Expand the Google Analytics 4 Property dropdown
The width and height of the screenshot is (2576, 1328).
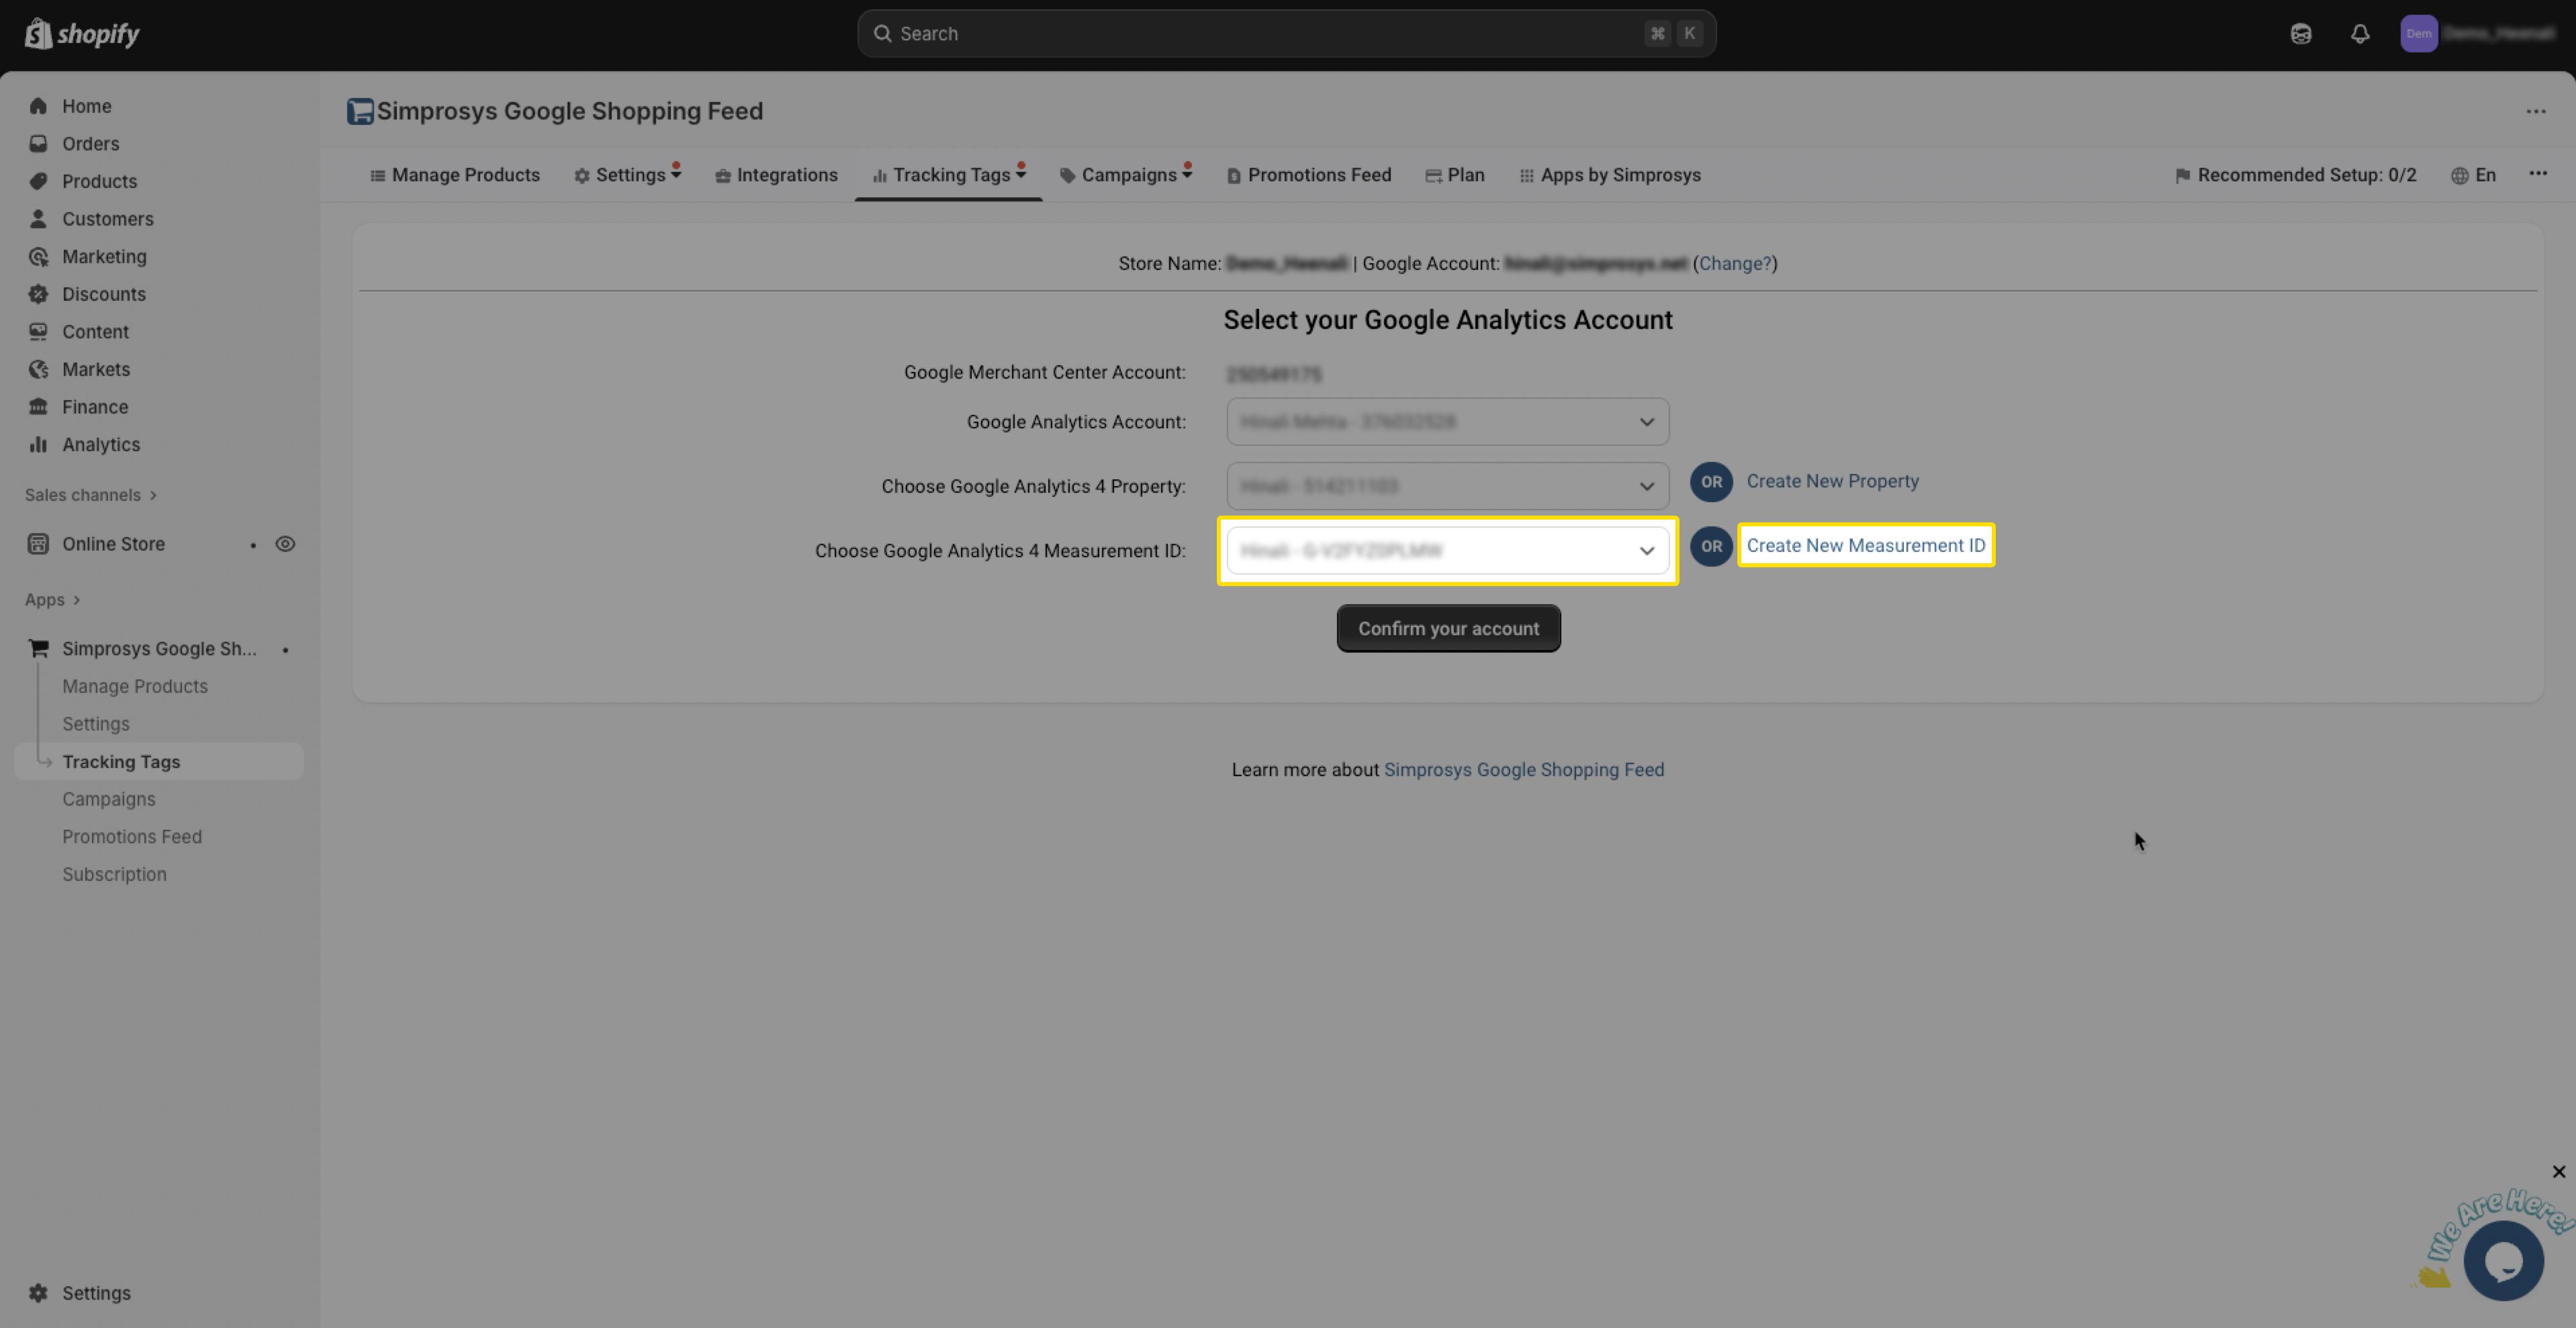1447,486
